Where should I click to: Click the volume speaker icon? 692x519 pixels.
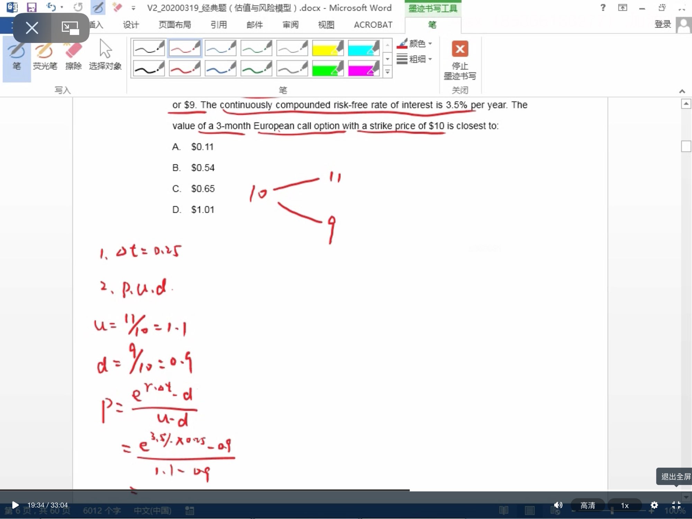point(558,505)
